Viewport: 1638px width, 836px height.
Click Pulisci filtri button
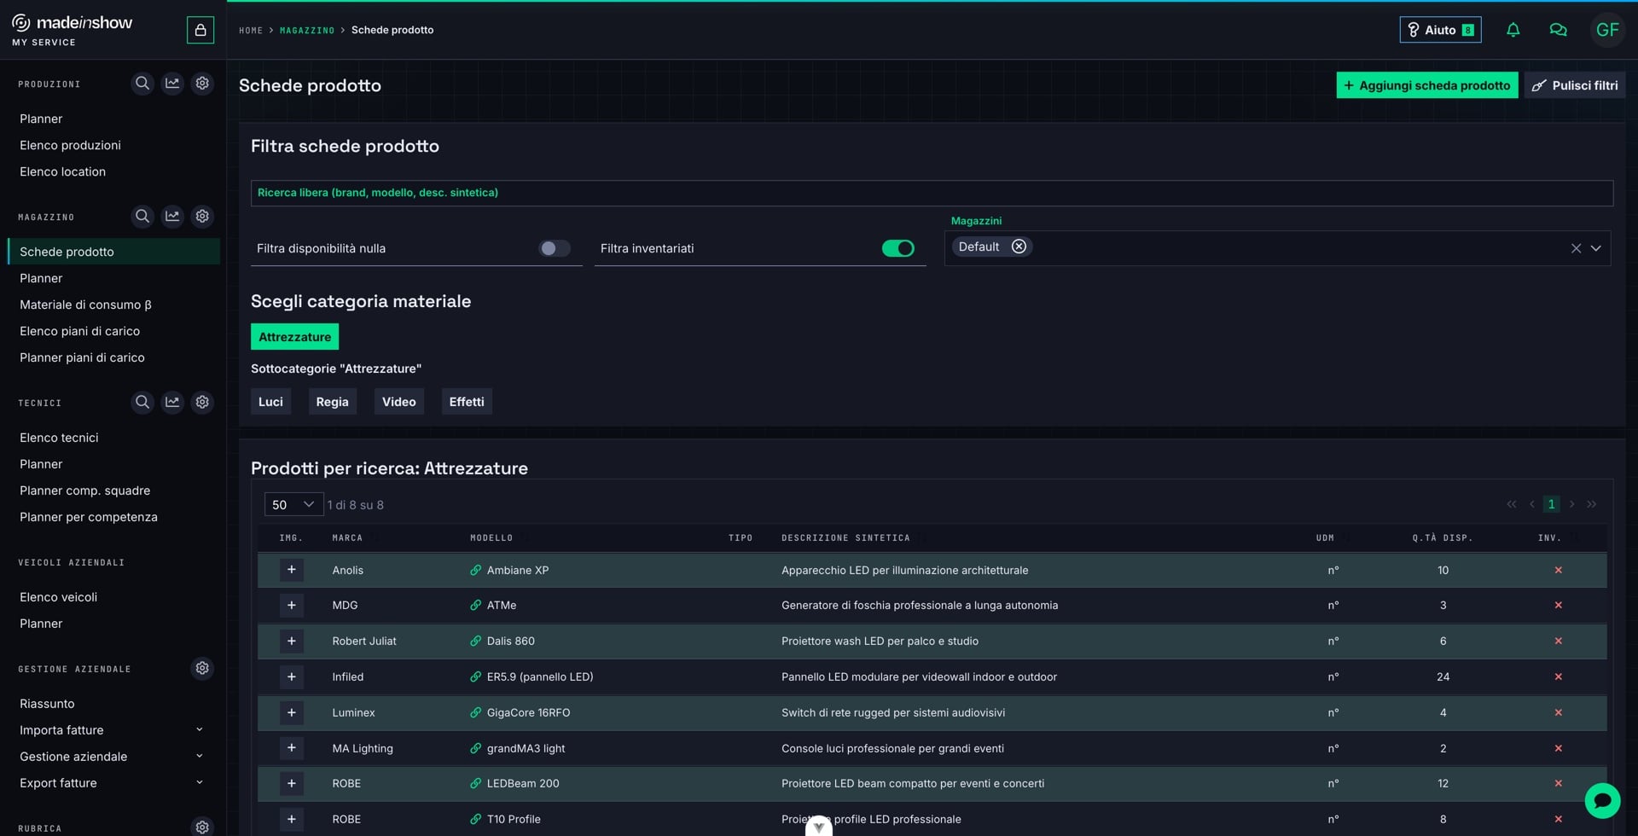coord(1575,85)
